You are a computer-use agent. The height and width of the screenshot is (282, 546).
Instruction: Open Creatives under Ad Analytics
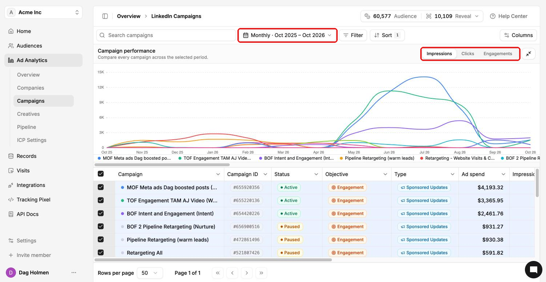pos(44,114)
